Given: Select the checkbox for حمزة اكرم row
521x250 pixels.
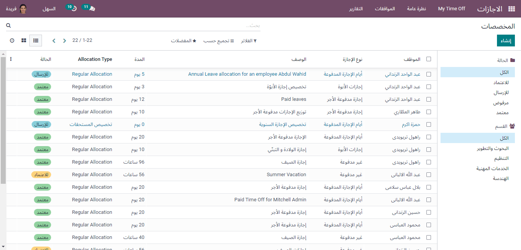Looking at the screenshot, I should tap(429, 124).
